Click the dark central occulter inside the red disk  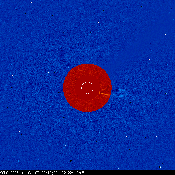point(87,88)
